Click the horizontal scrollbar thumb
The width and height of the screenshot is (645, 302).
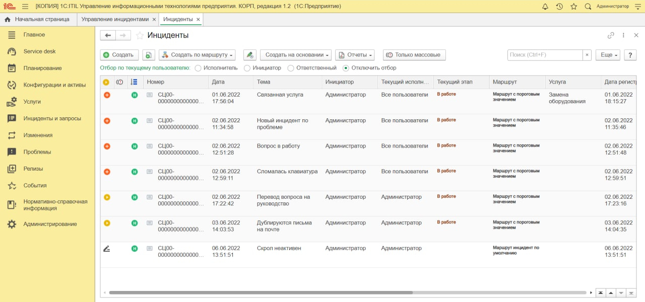pyautogui.click(x=261, y=292)
